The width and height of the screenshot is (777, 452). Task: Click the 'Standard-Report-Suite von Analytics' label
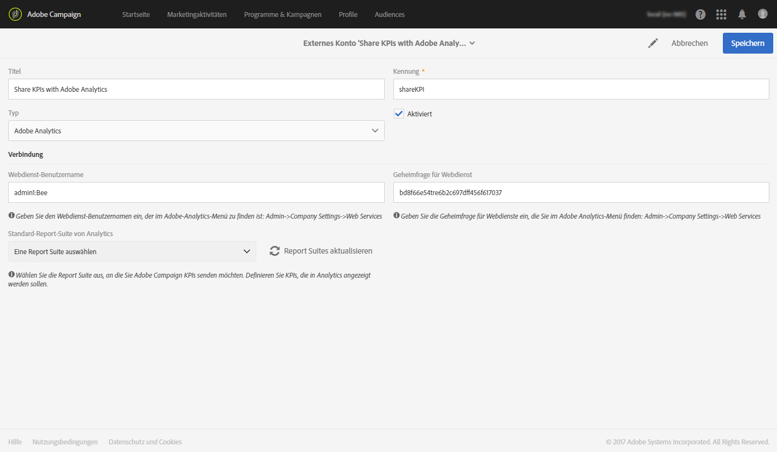[x=61, y=234]
